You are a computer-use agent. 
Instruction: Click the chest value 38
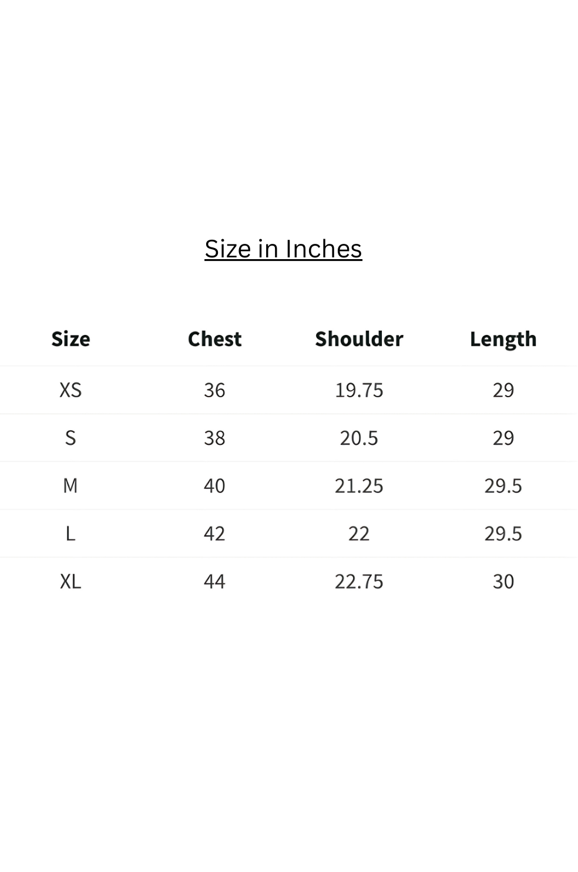pos(214,438)
